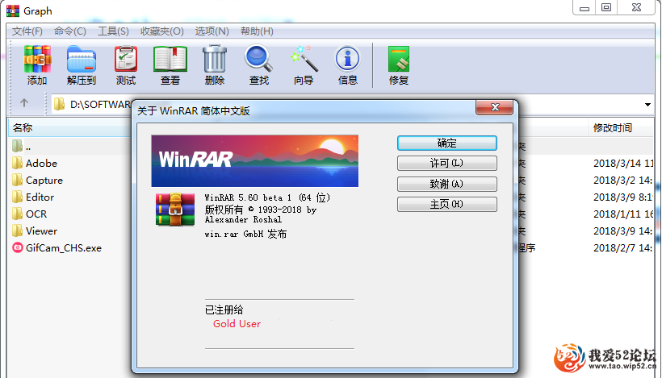Open the 查看 (View) book icon
This screenshot has width=662, height=378.
click(170, 59)
